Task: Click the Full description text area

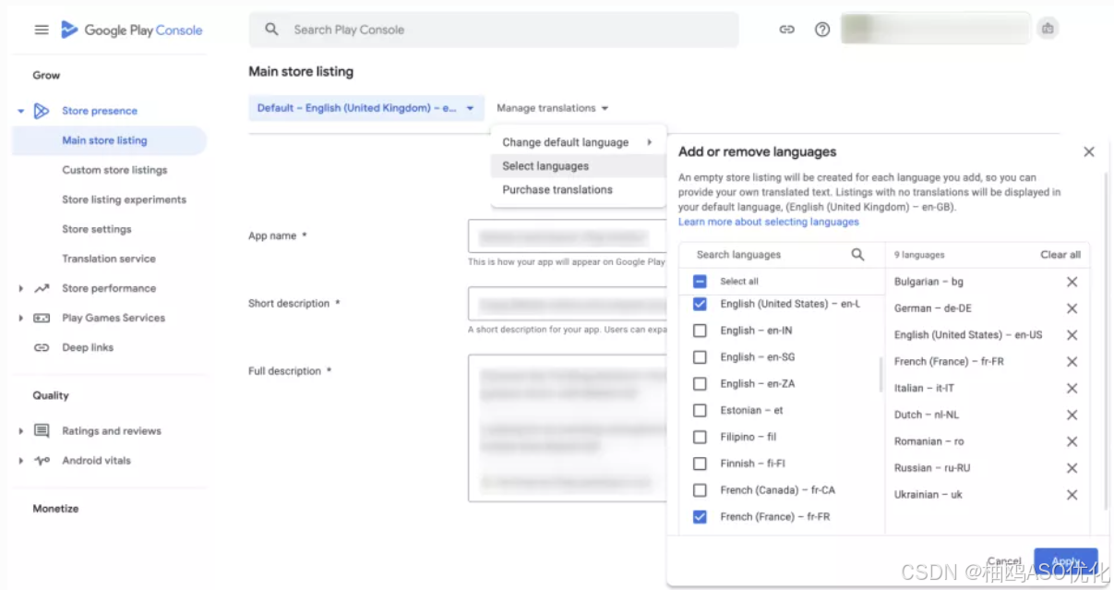Action: 567,428
